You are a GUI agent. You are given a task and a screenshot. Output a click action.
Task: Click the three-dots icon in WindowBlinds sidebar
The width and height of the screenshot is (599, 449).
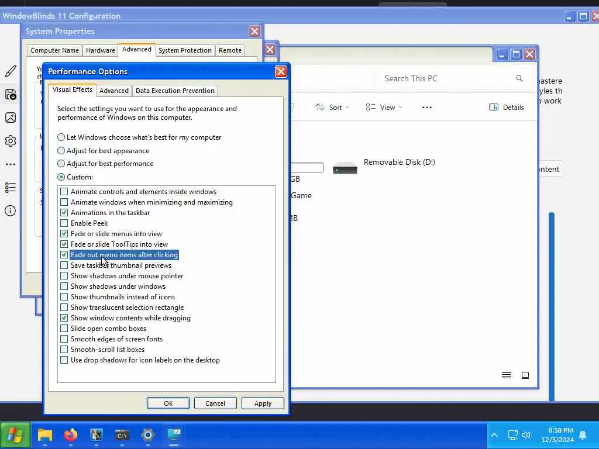[11, 164]
